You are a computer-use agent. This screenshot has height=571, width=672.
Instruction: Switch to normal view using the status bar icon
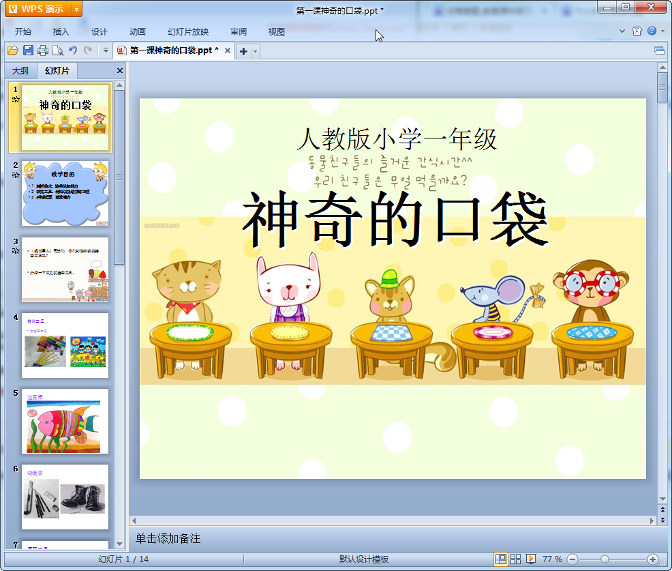pyautogui.click(x=500, y=559)
